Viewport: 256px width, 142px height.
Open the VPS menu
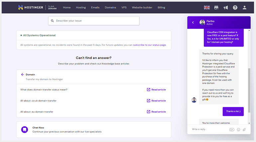[x=124, y=8]
